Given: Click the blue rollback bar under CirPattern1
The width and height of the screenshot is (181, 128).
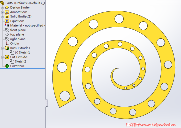Looking at the screenshot, I should pyautogui.click(x=22, y=69).
